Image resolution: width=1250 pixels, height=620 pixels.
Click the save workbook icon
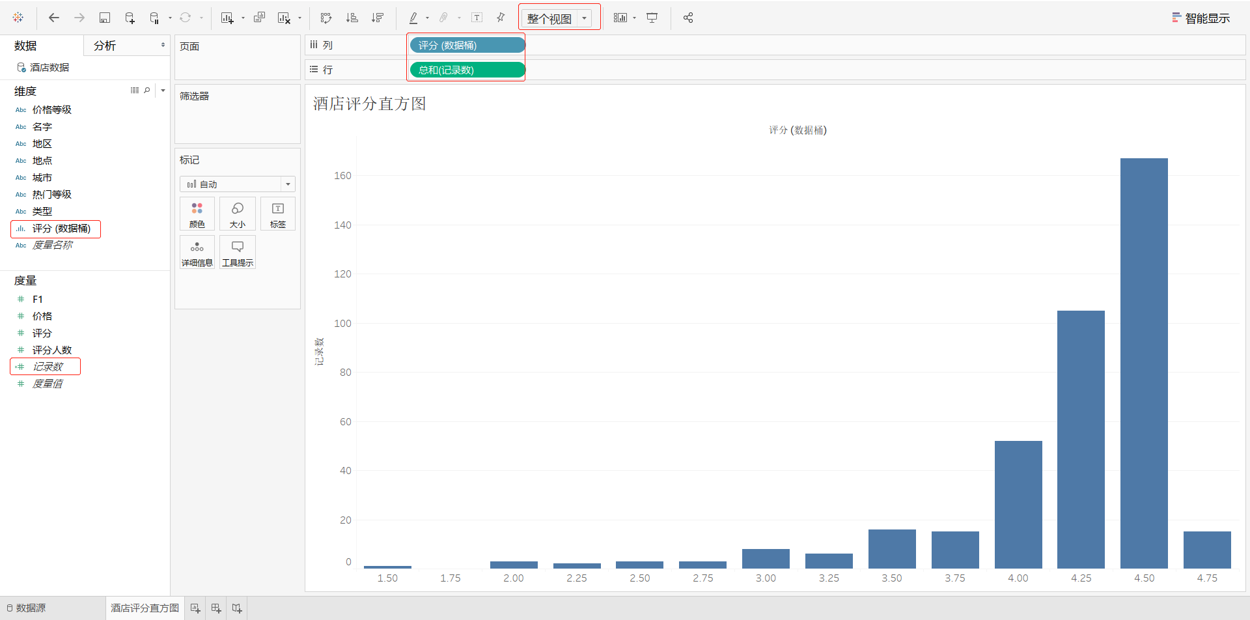click(x=105, y=18)
